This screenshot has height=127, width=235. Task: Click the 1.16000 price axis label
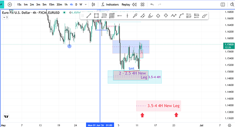pos(229,38)
